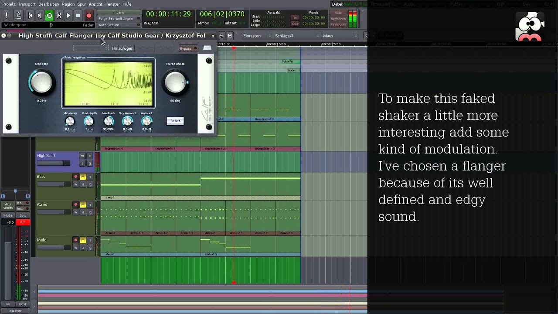The image size is (558, 314).
Task: Click automation 'a' button on Atmo track
Action: (x=83, y=212)
